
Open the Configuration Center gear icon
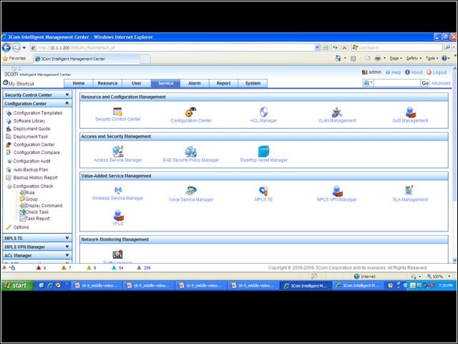(191, 112)
